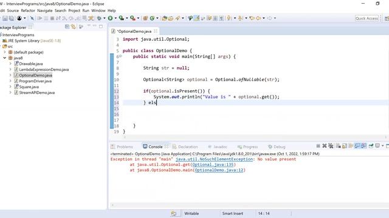Click the Debug bug icon in toolbar

tap(98, 18)
